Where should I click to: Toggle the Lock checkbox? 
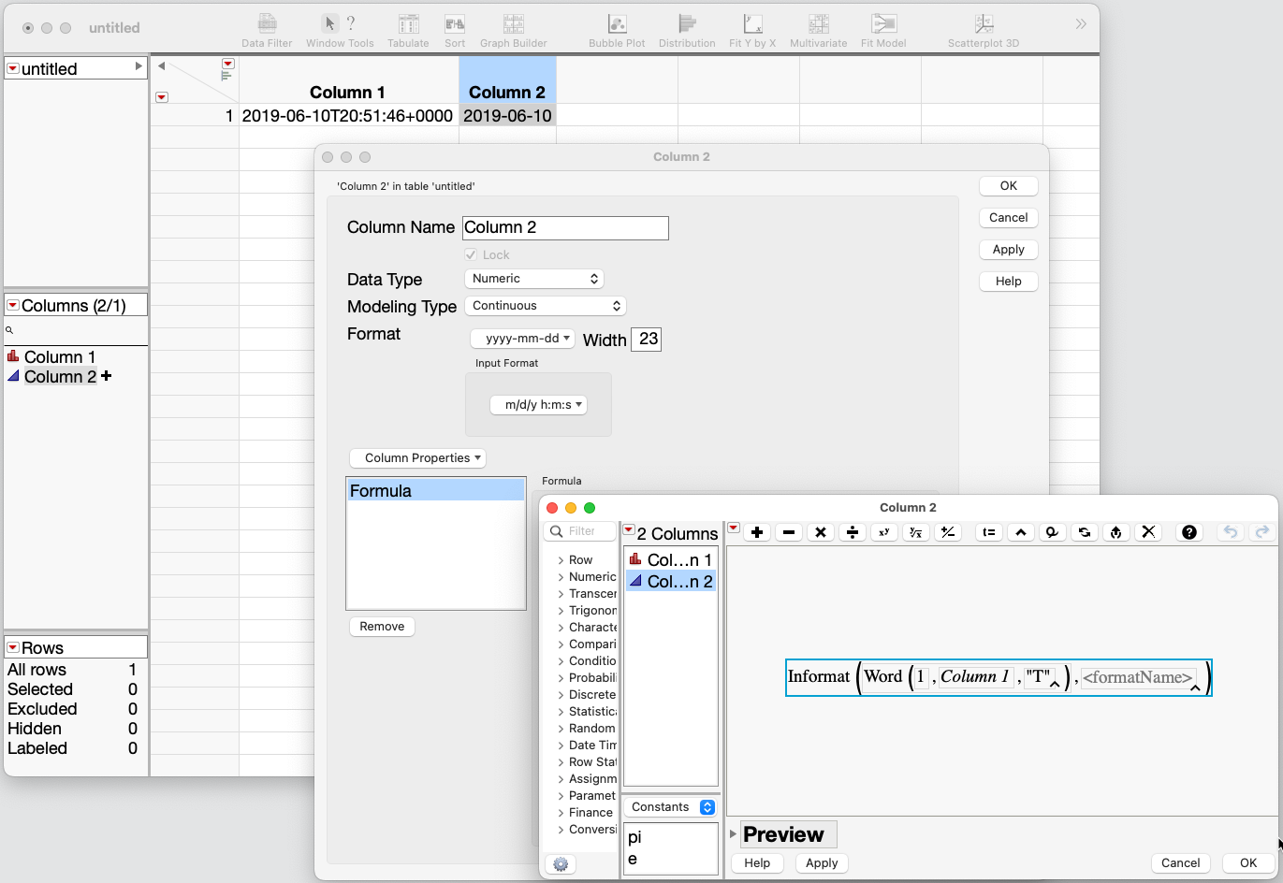point(471,254)
